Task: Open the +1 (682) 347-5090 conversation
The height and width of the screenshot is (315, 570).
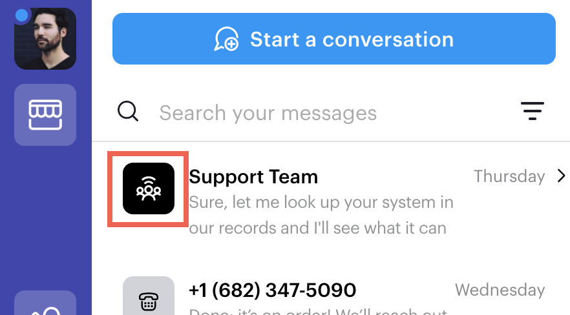Action: coord(272,290)
